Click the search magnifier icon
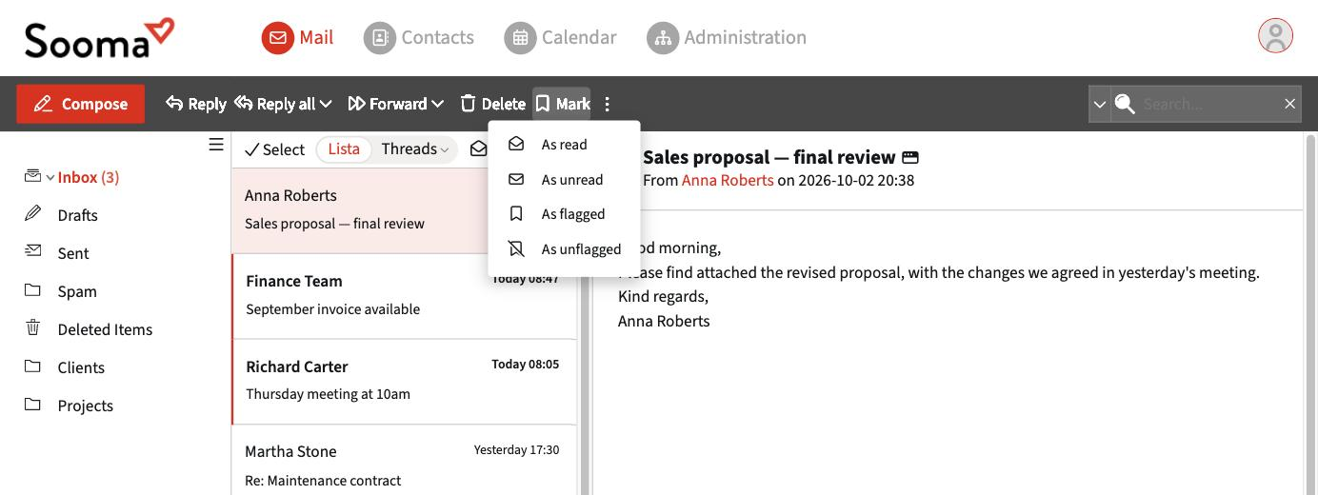The height and width of the screenshot is (495, 1318). coord(1125,104)
